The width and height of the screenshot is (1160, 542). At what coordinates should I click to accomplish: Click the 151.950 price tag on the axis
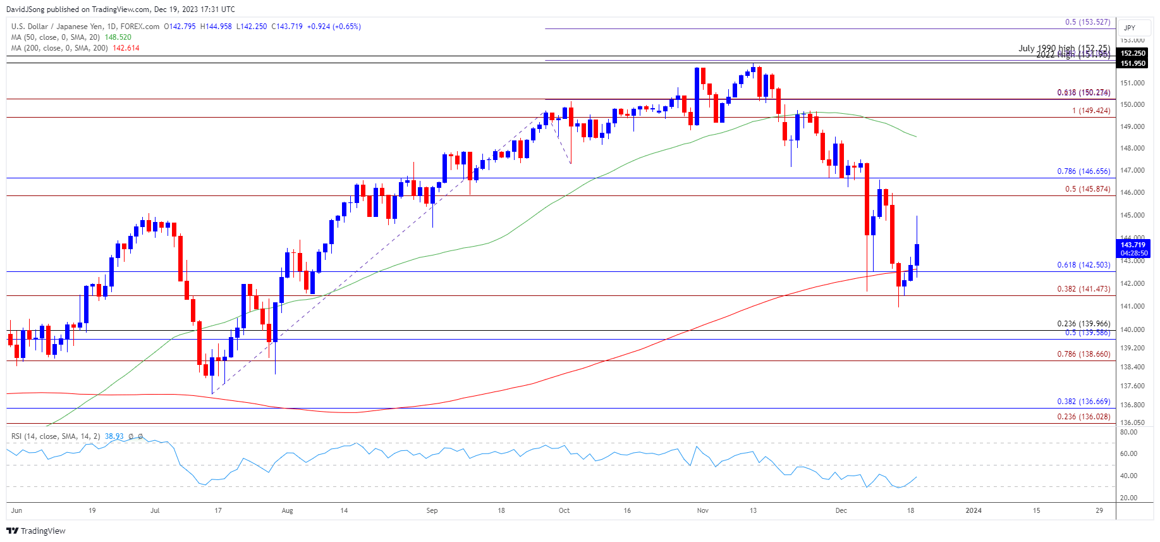[x=1133, y=63]
